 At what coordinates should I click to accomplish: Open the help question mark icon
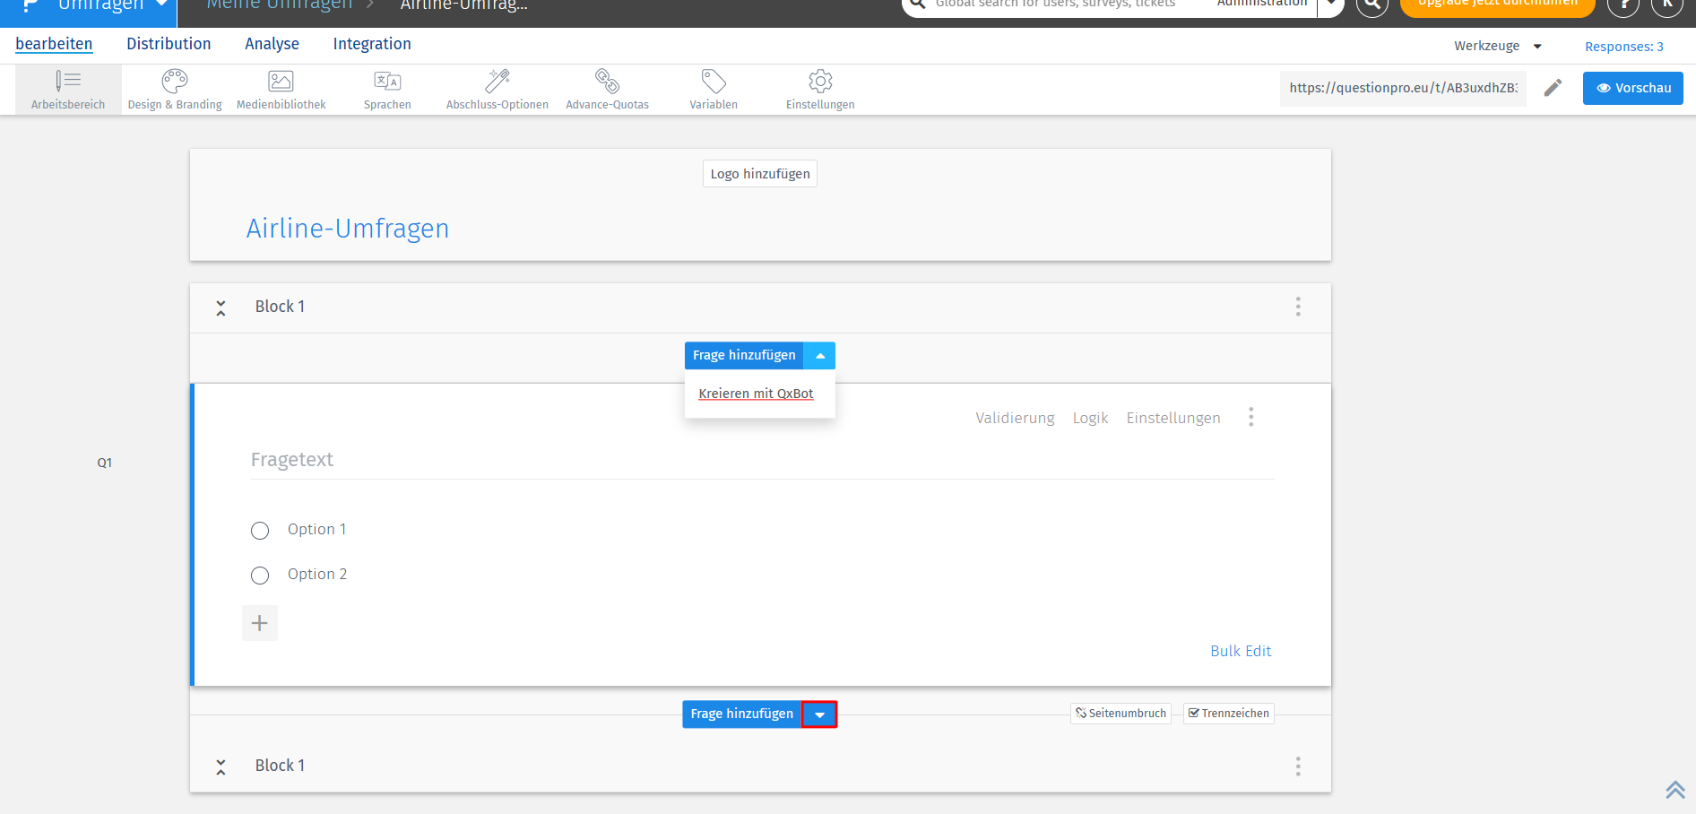pyautogui.click(x=1623, y=4)
